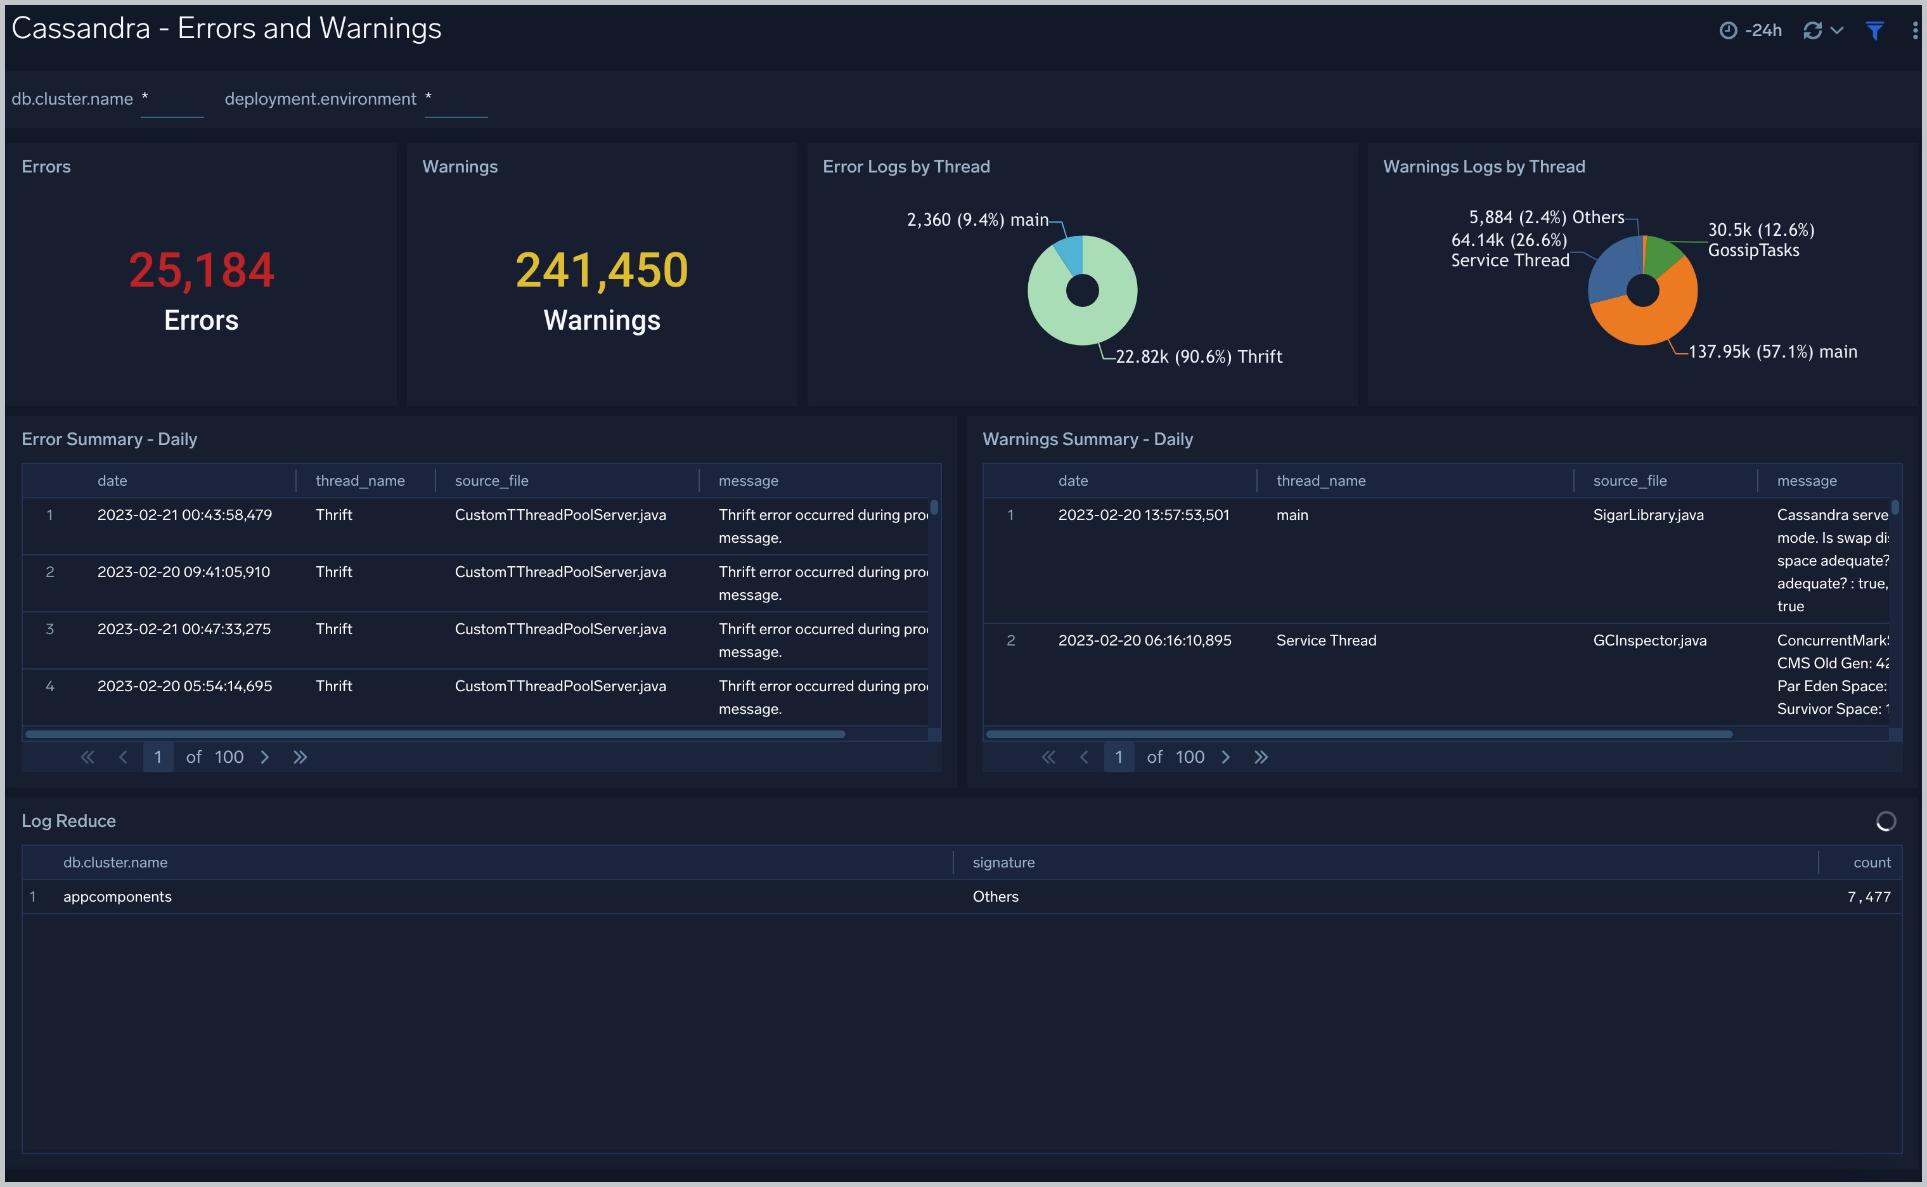Viewport: 1927px width, 1187px height.
Task: Sort Warnings Summary by source_file column header
Action: 1630,481
